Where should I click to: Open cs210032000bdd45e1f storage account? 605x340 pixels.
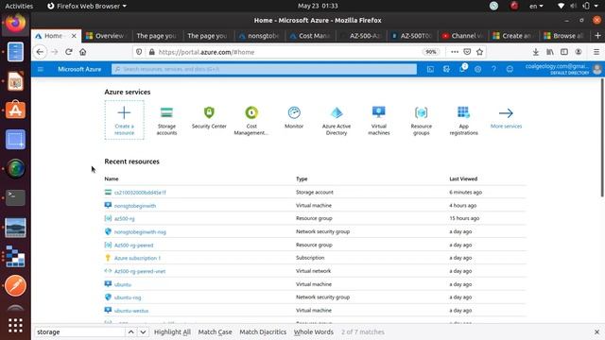(140, 193)
